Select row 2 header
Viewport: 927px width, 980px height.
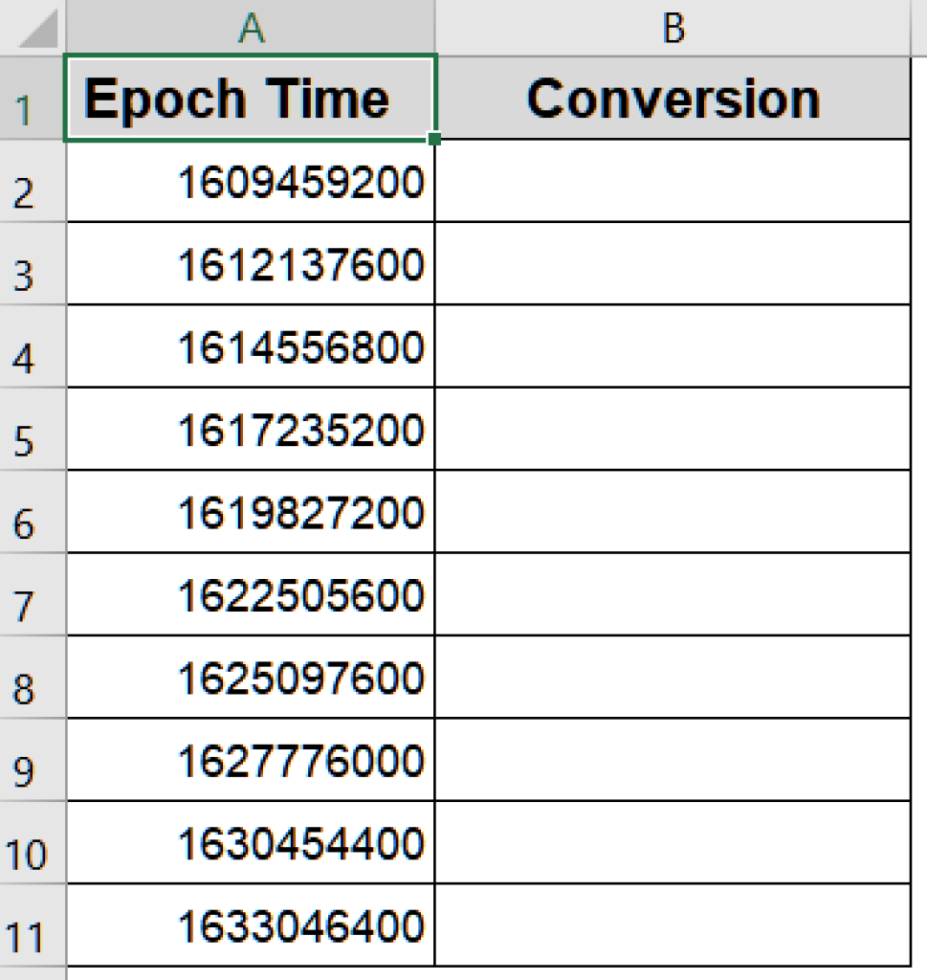click(x=33, y=181)
